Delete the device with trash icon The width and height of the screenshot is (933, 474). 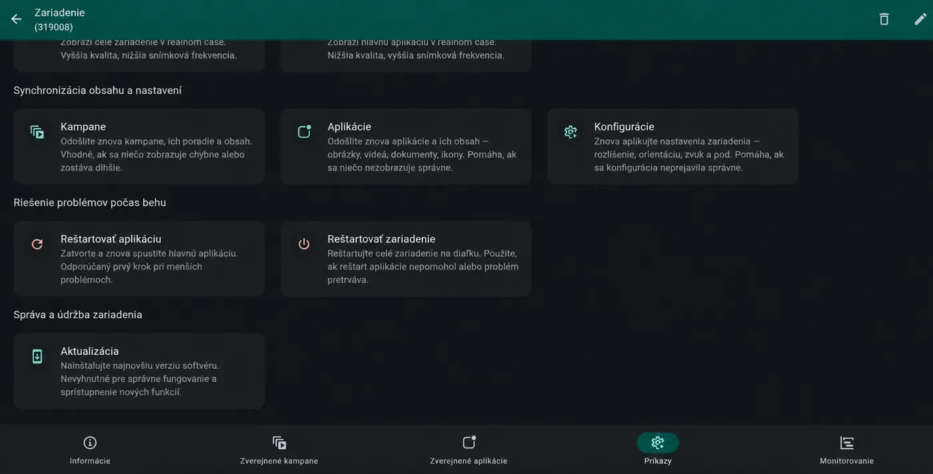click(884, 19)
